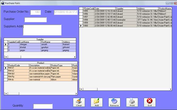The image size is (177, 110).
Task: Click the 'ghhoiml' address cell
Action: (69, 47)
